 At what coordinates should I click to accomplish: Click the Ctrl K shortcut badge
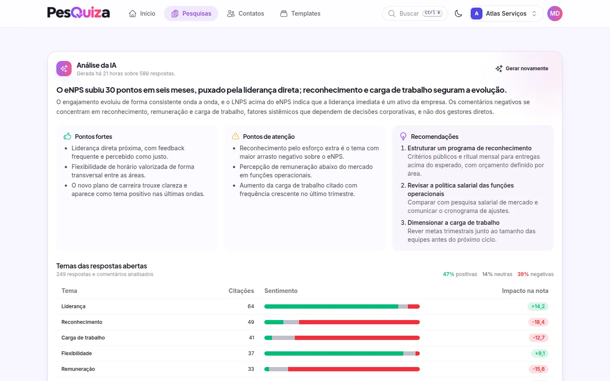point(433,13)
